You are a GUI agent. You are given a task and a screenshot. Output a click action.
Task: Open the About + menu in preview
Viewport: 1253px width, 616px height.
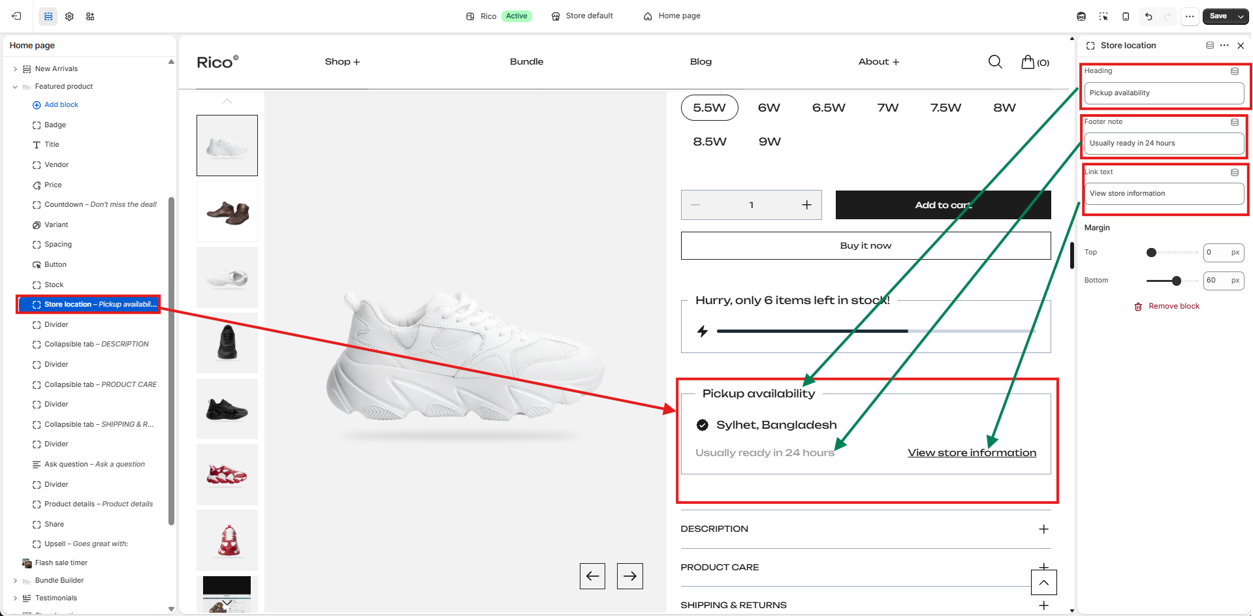[879, 61]
